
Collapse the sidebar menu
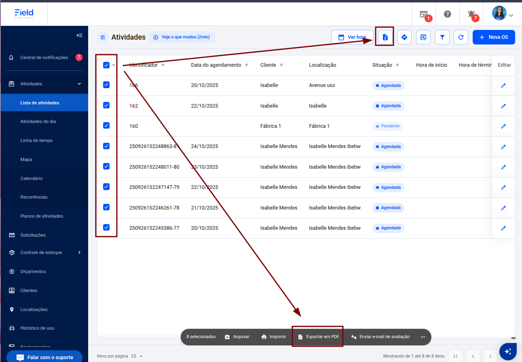point(79,35)
